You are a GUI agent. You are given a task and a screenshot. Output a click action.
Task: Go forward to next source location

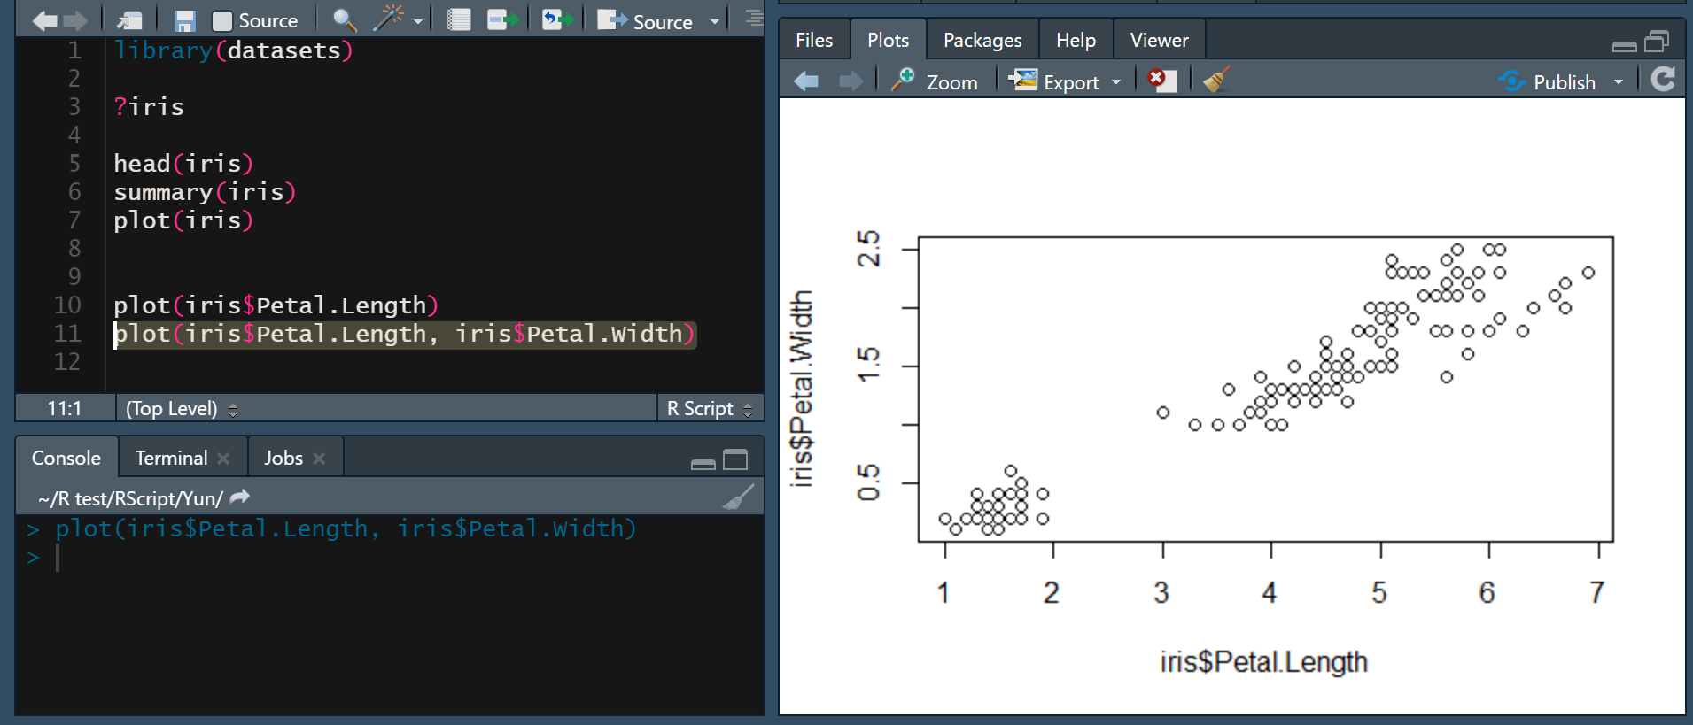click(75, 20)
